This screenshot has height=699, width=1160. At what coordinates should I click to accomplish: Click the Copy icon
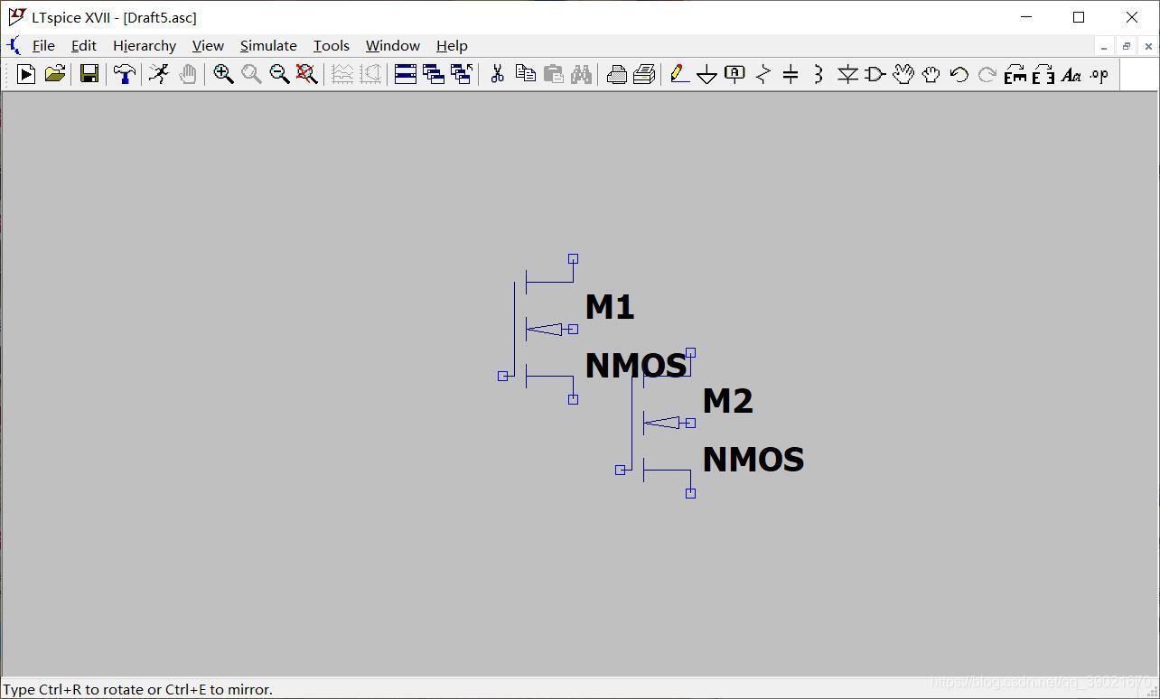525,74
